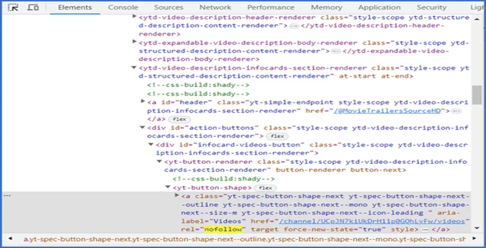Viewport: 486px width, 248px height.
Task: Open the Network tab
Action: tap(215, 7)
